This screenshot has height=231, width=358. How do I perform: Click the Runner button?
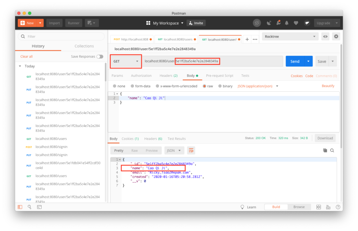tap(73, 23)
